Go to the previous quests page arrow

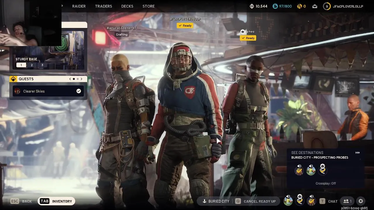click(70, 79)
